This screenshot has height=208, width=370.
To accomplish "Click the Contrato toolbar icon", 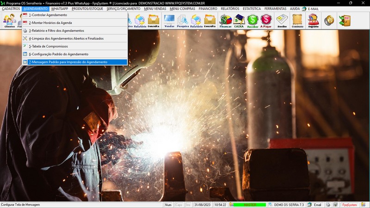I will 297,21.
